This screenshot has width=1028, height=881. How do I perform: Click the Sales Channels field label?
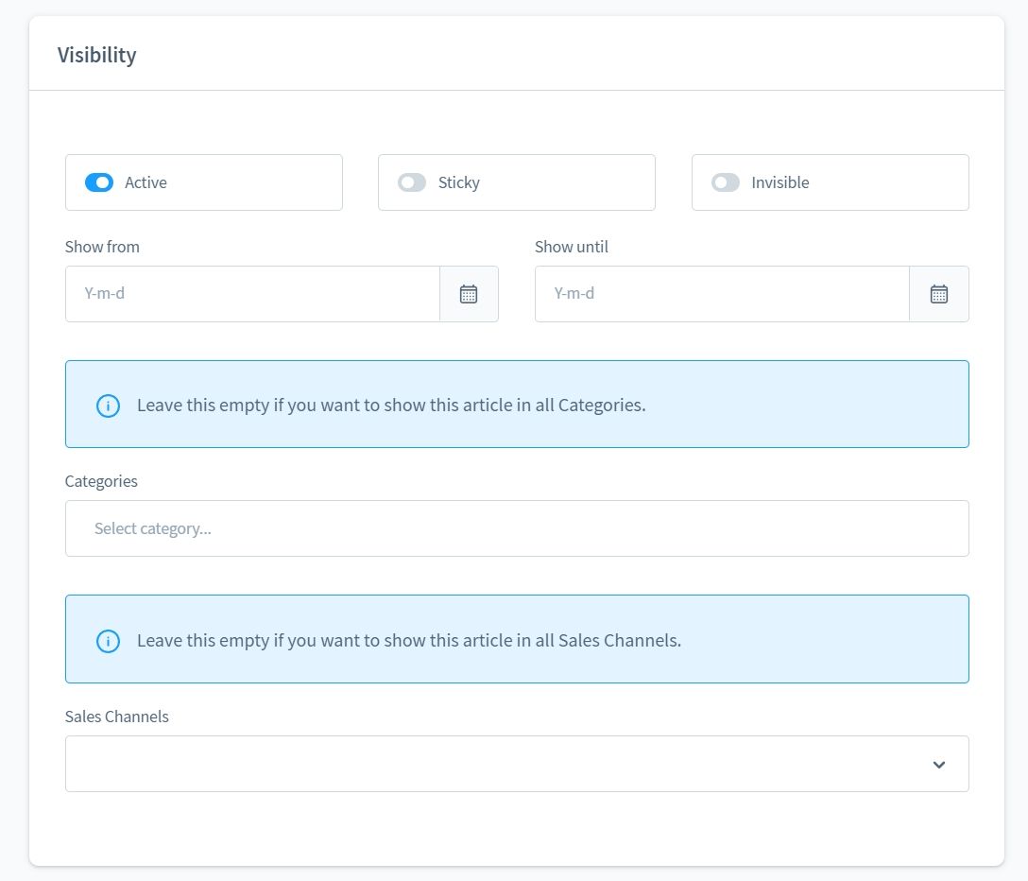(117, 717)
